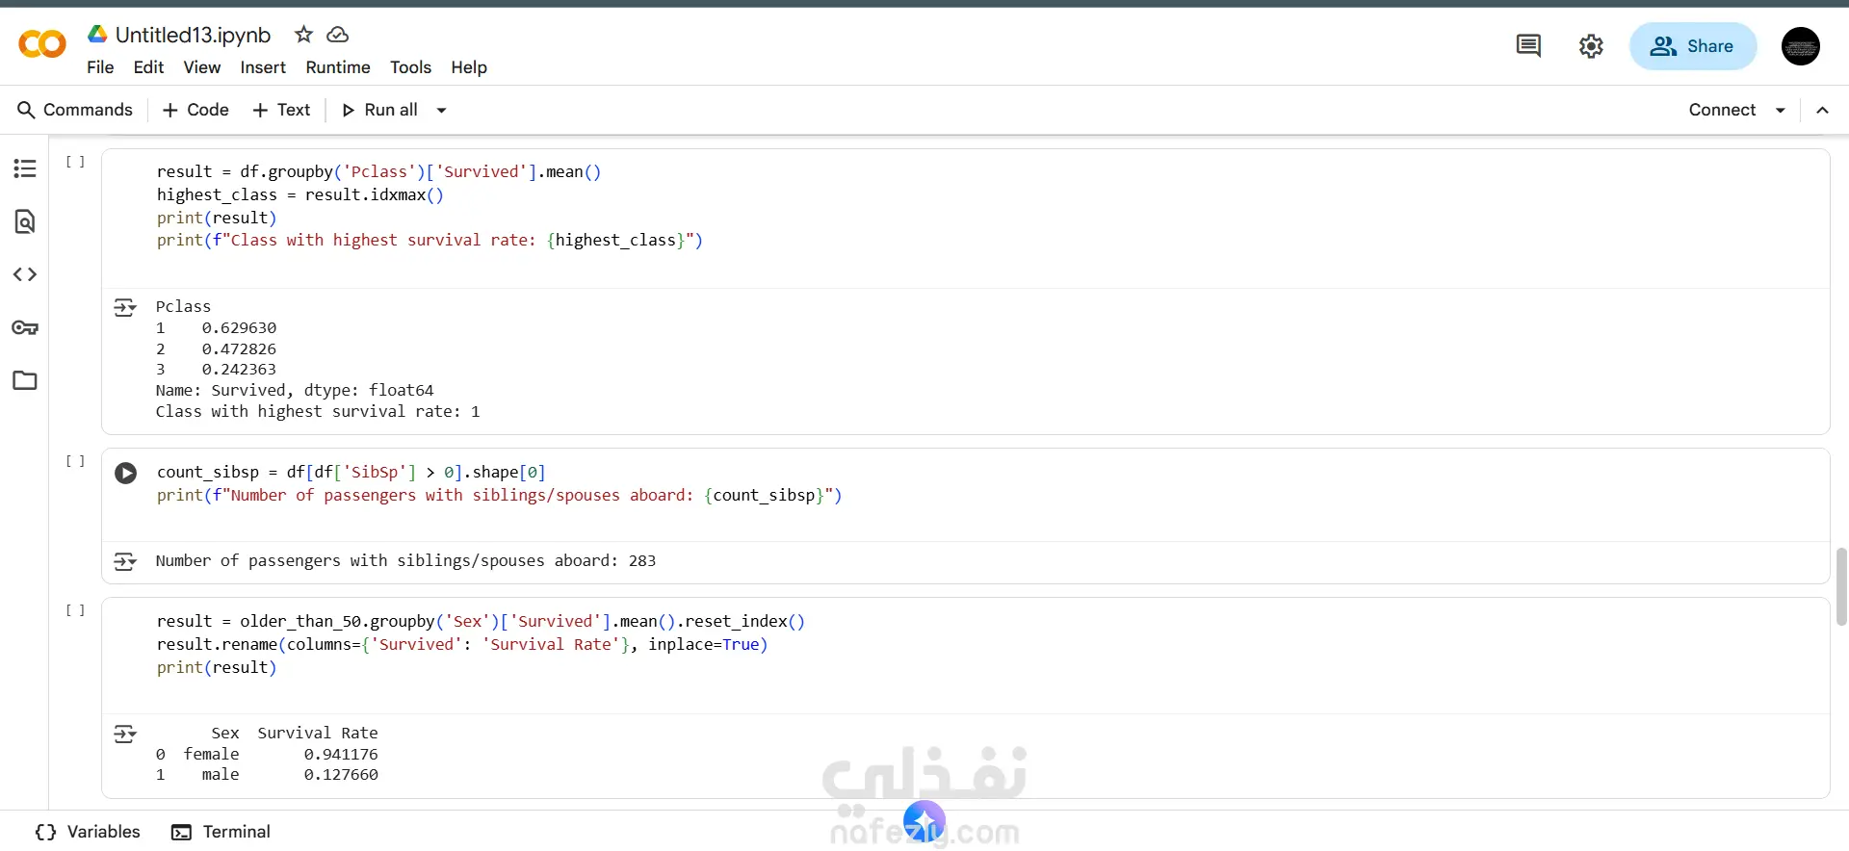Click the result.rename code line
The width and height of the screenshot is (1849, 851).
(x=462, y=645)
